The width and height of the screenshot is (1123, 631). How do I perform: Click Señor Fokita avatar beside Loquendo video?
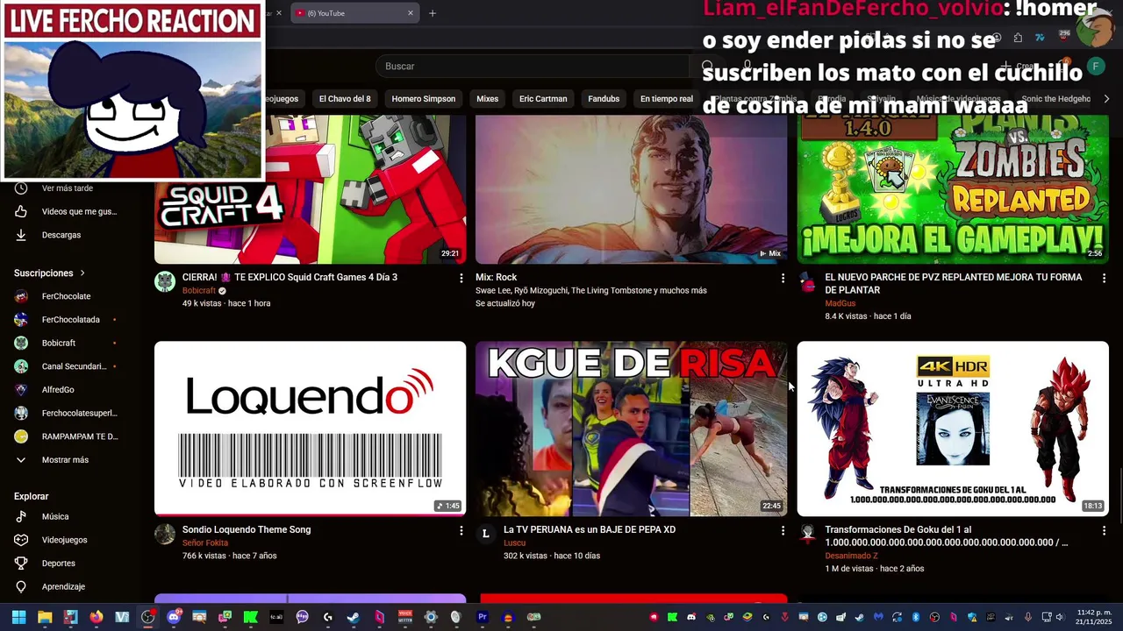(x=165, y=534)
